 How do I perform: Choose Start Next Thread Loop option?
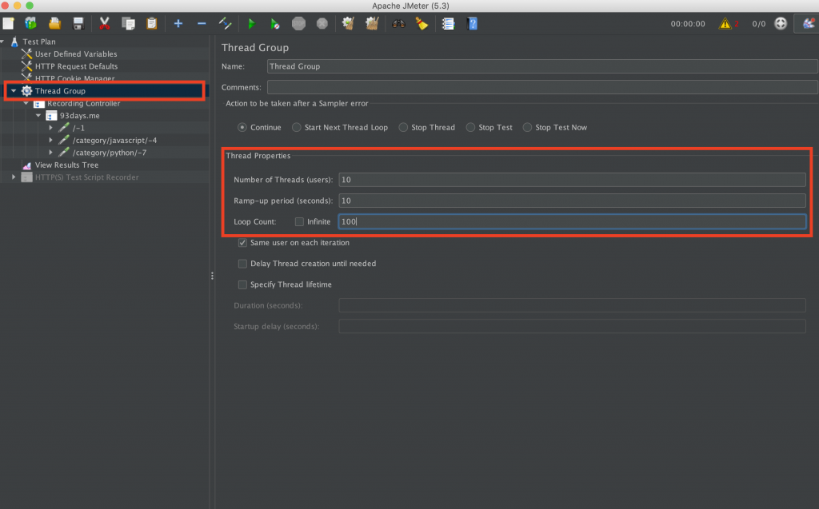click(296, 127)
